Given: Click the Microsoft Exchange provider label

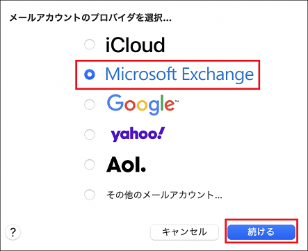Looking at the screenshot, I should click(x=179, y=74).
